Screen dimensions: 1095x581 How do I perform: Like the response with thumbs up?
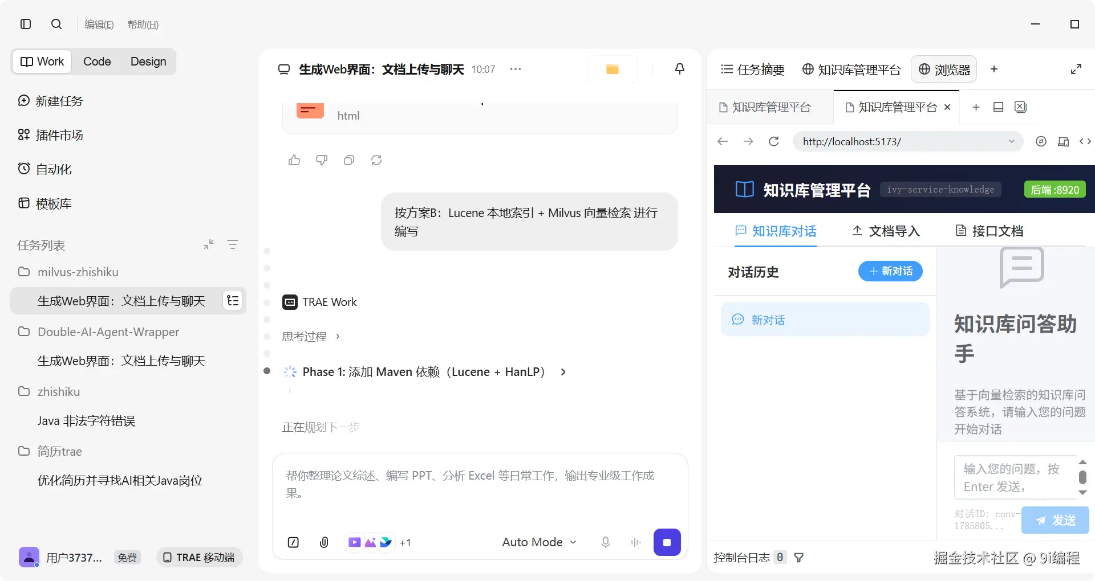[x=294, y=160]
